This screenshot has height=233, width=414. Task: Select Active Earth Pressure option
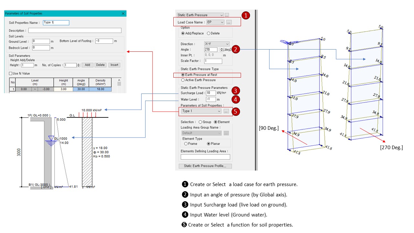click(183, 80)
